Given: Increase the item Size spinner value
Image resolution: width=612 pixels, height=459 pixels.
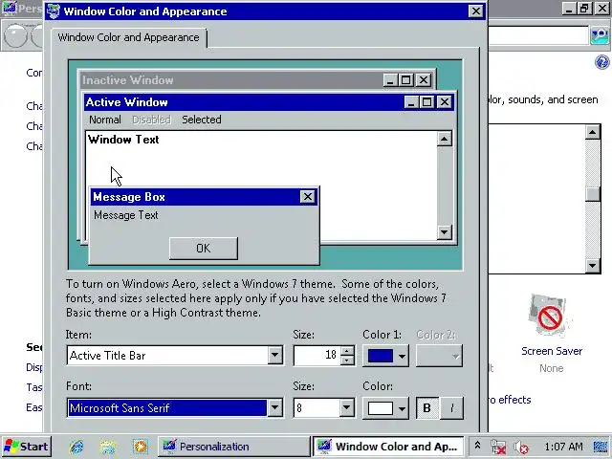Looking at the screenshot, I should [347, 351].
